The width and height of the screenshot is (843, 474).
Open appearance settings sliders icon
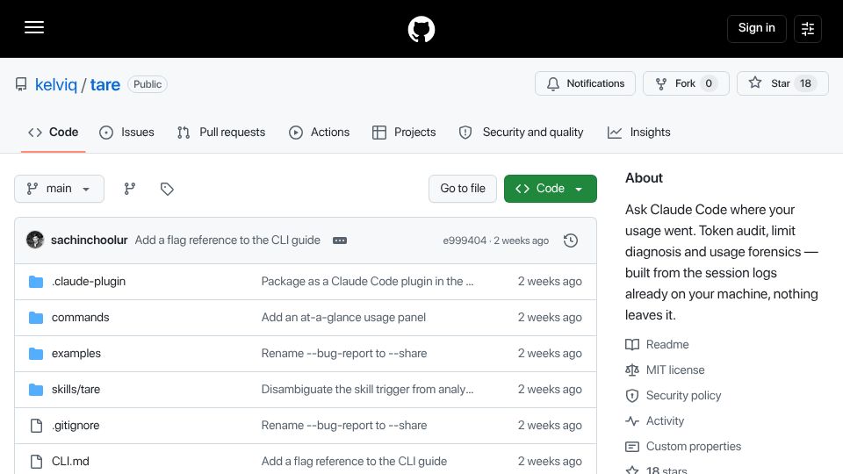tap(808, 28)
